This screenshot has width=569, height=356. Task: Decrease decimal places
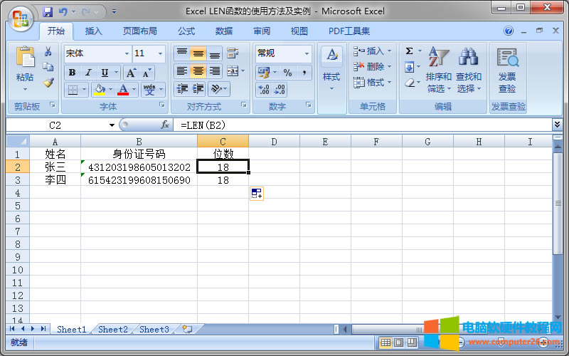pos(280,90)
